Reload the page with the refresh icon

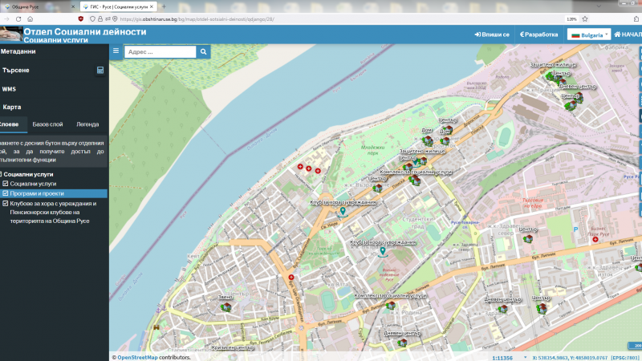[18, 18]
